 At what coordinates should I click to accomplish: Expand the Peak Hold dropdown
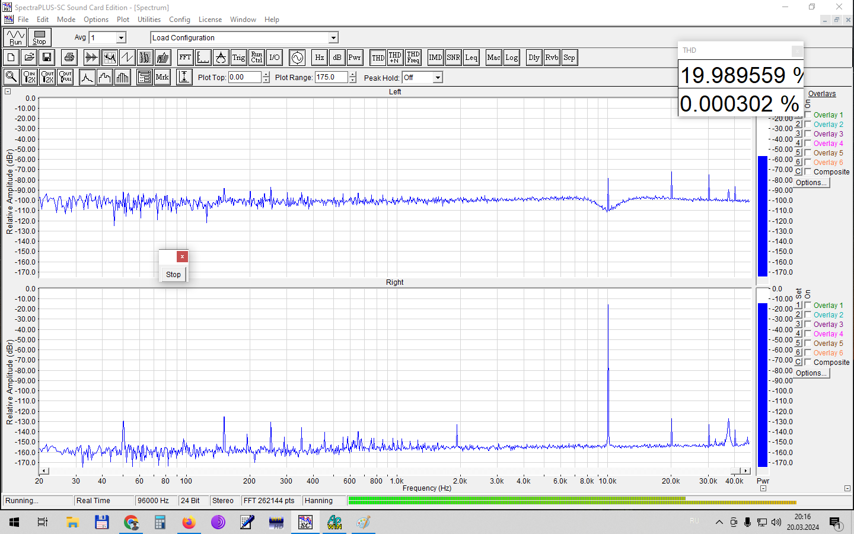click(438, 78)
